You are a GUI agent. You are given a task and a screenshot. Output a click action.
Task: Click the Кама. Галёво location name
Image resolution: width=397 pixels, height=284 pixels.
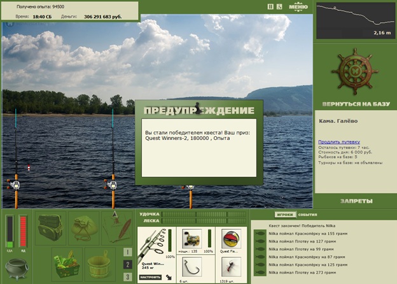tap(338, 121)
